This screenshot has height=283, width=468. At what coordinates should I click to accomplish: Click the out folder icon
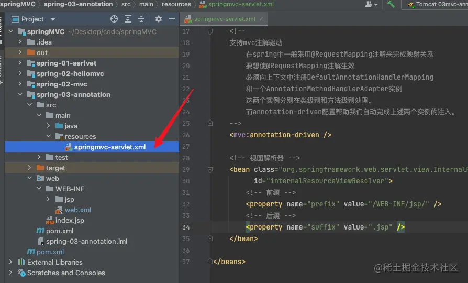tap(31, 52)
